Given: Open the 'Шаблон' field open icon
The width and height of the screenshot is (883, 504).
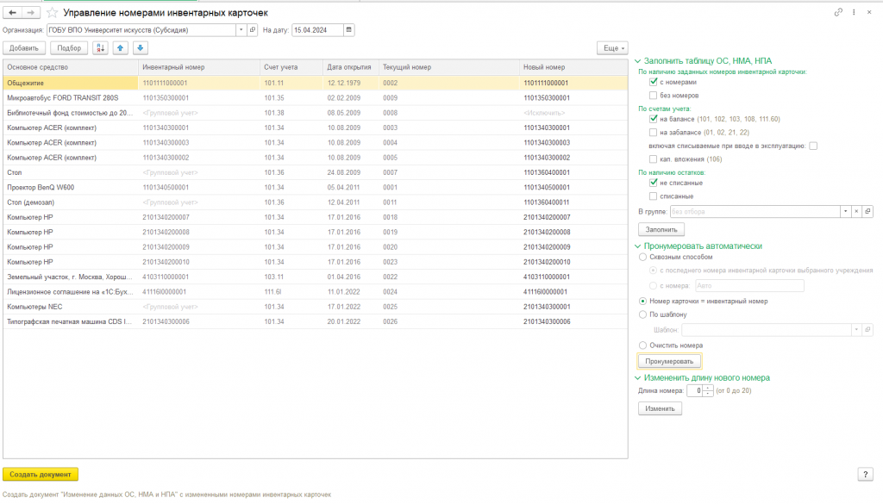Looking at the screenshot, I should (867, 330).
